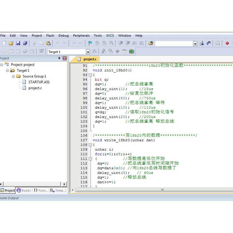Viewport: 233px width, 233px height.
Task: Open the Peripherals menu
Action: pyautogui.click(x=81, y=36)
